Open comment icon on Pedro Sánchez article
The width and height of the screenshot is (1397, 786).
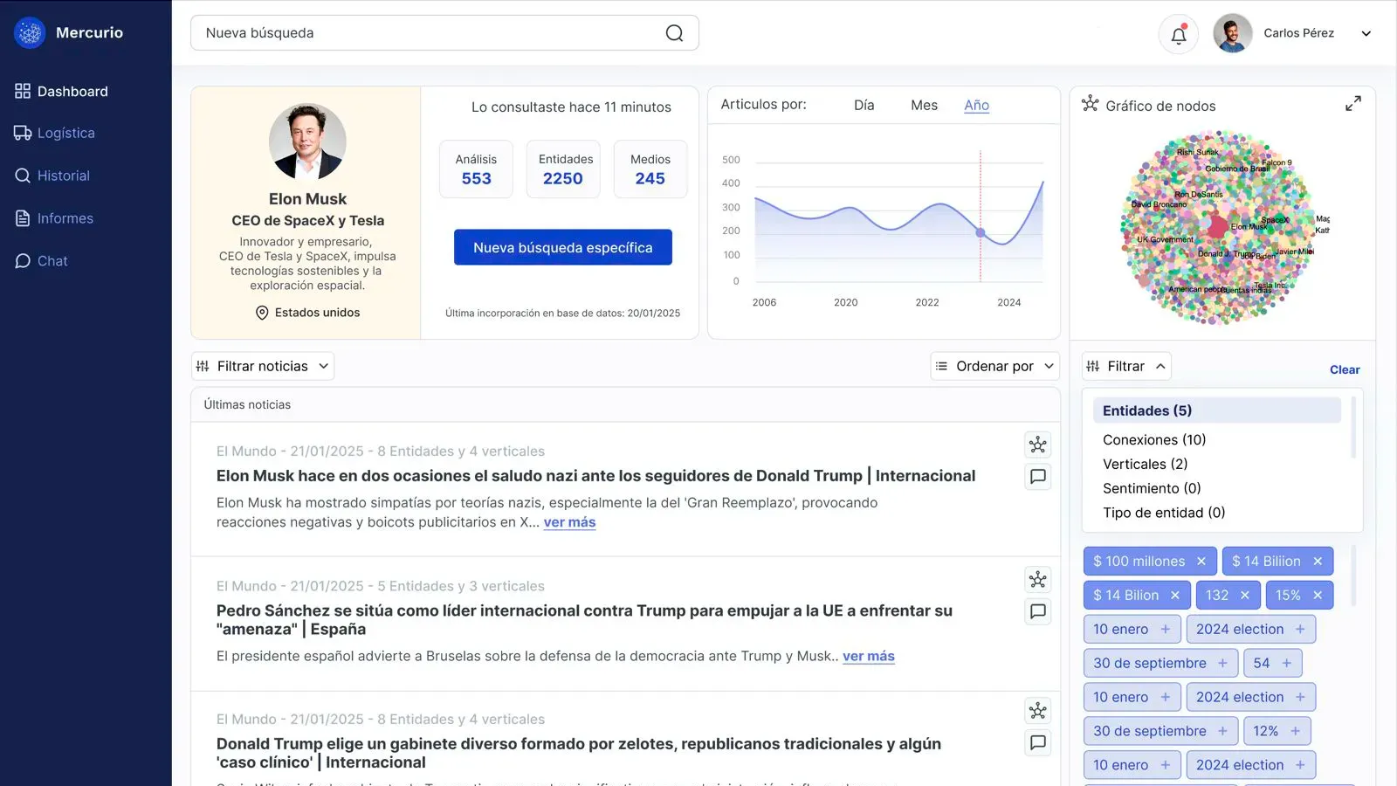1037,611
